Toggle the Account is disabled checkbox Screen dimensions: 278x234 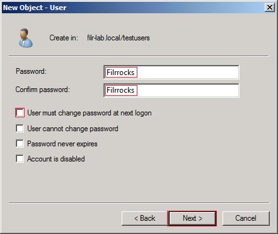(20, 158)
